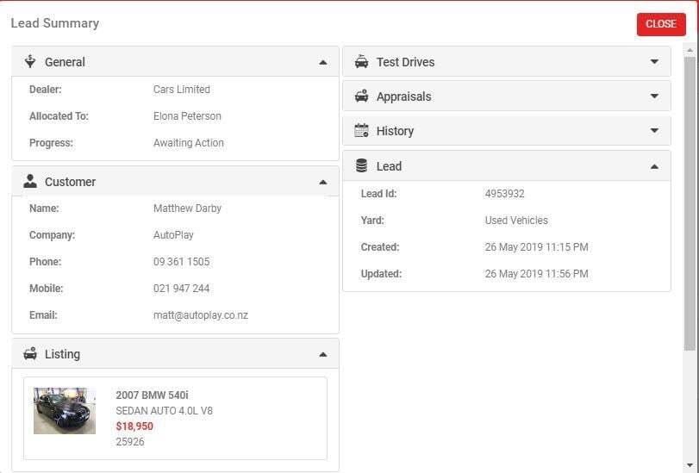699x473 pixels.
Task: Click the Allocated To: label
Action: click(x=59, y=116)
